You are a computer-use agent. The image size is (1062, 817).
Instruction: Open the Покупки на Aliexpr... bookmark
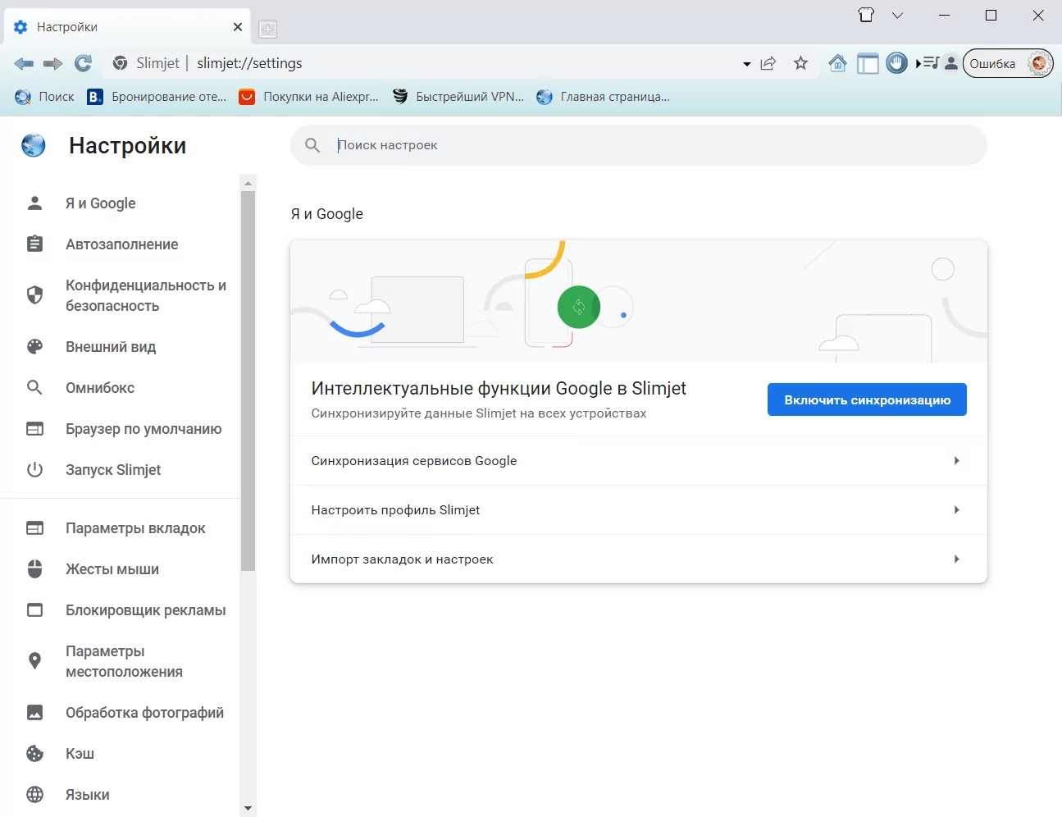coord(309,97)
